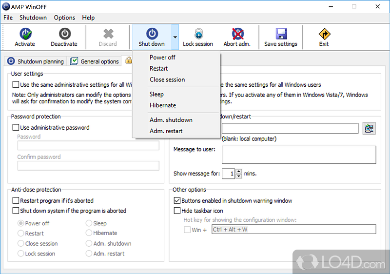This screenshot has width=390, height=274.
Task: Enable Use administrative password checkbox
Action: (16, 128)
